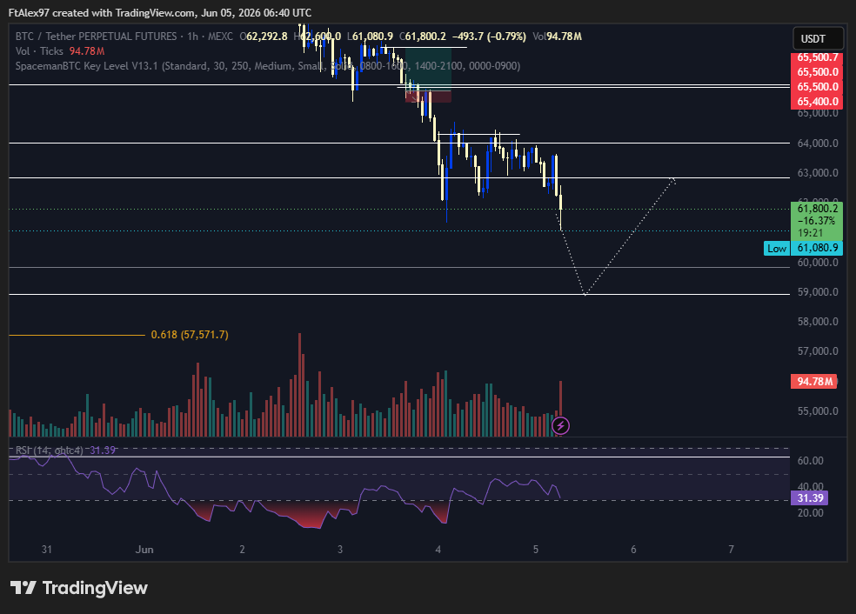856x614 pixels.
Task: Click the 40.00 RSI axis label
Action: [810, 486]
